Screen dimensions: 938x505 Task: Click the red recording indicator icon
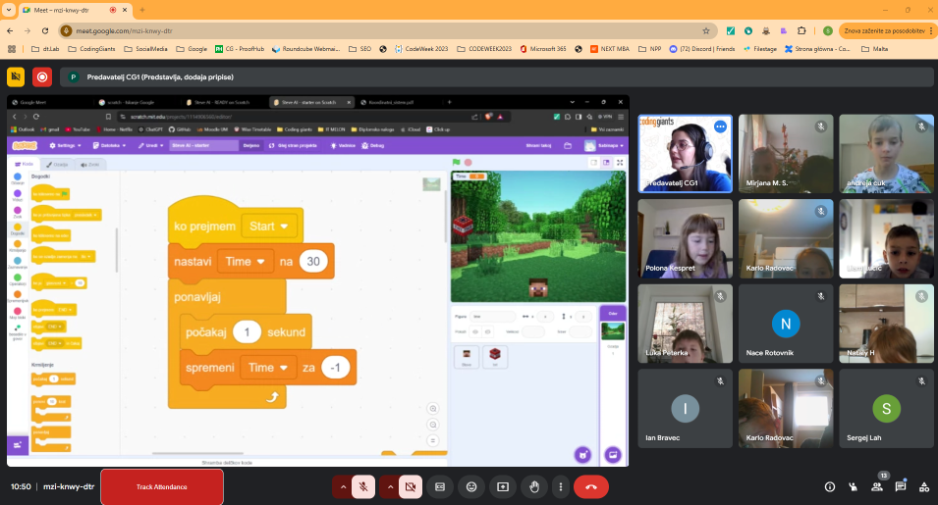pos(42,76)
